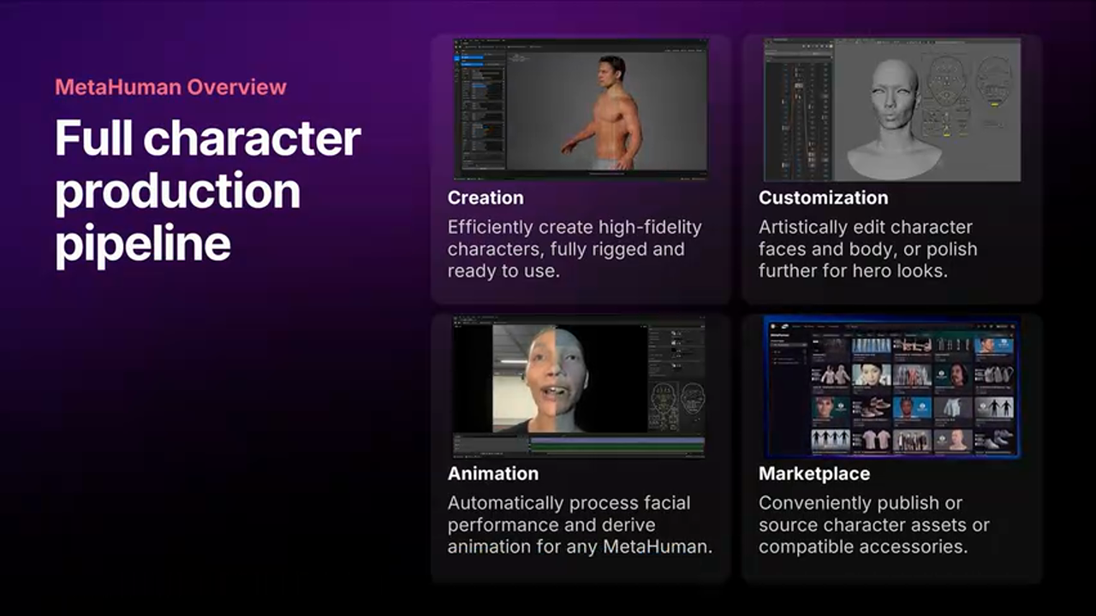The width and height of the screenshot is (1096, 616).
Task: Click the timeline tracks in the Animation screenshot
Action: pos(615,444)
